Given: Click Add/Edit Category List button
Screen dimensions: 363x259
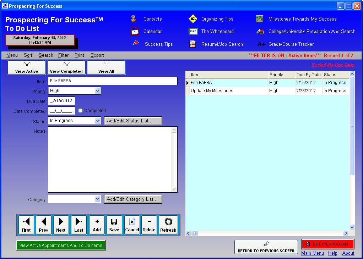Looking at the screenshot, I should [x=133, y=199].
